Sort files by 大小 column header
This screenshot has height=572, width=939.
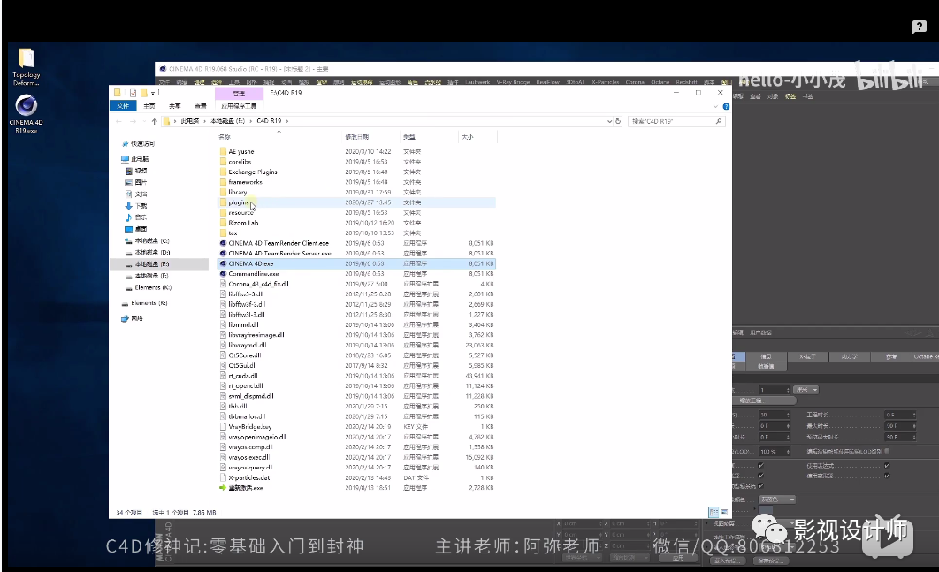[477, 137]
